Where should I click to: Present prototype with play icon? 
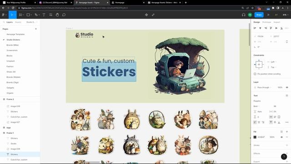click(268, 15)
